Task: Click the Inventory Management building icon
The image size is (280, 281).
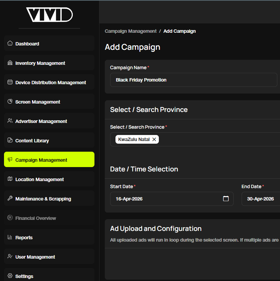Action: (9, 63)
